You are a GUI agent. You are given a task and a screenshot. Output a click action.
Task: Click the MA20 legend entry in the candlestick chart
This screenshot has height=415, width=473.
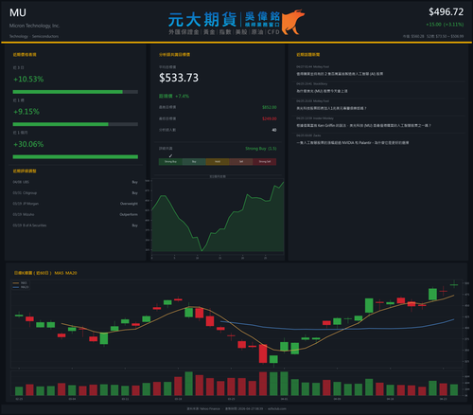coord(21,287)
